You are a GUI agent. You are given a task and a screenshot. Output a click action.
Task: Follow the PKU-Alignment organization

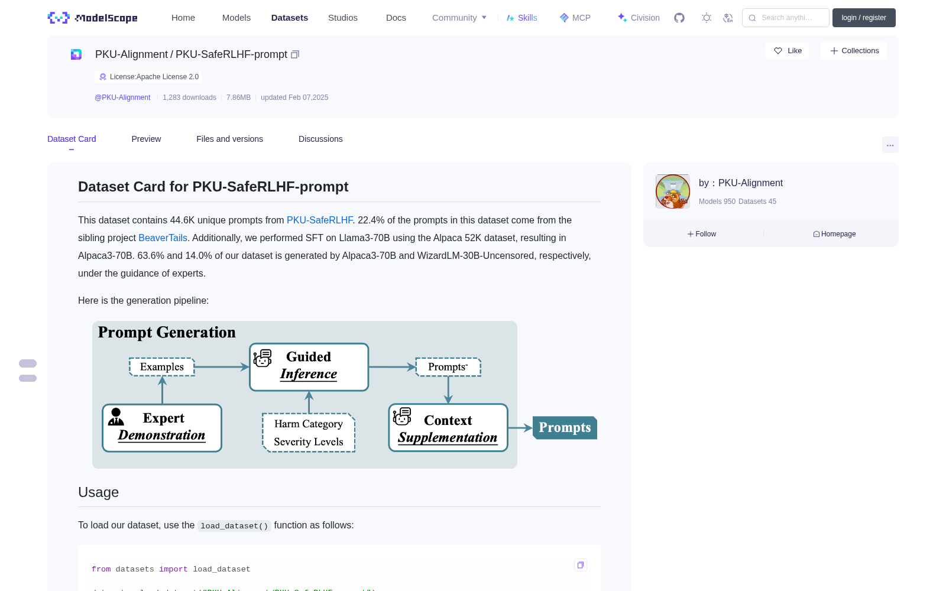click(x=702, y=234)
